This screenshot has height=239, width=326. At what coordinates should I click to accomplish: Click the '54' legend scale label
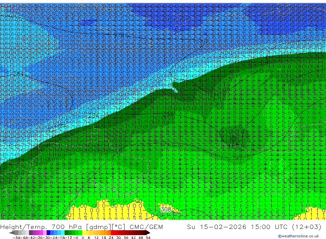click(x=148, y=238)
